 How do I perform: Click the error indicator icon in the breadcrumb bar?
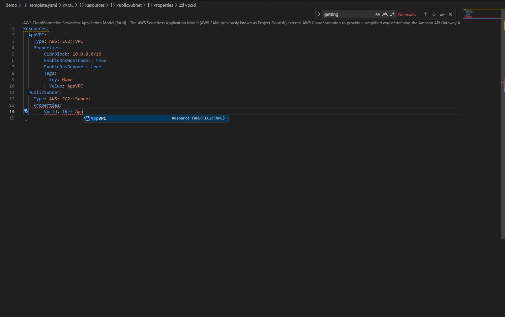pyautogui.click(x=26, y=5)
